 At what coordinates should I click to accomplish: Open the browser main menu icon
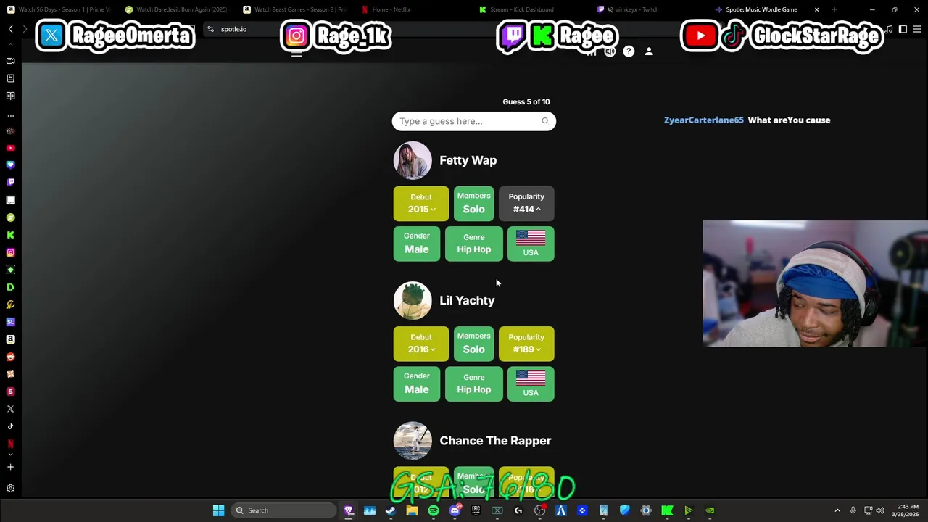coord(917,29)
